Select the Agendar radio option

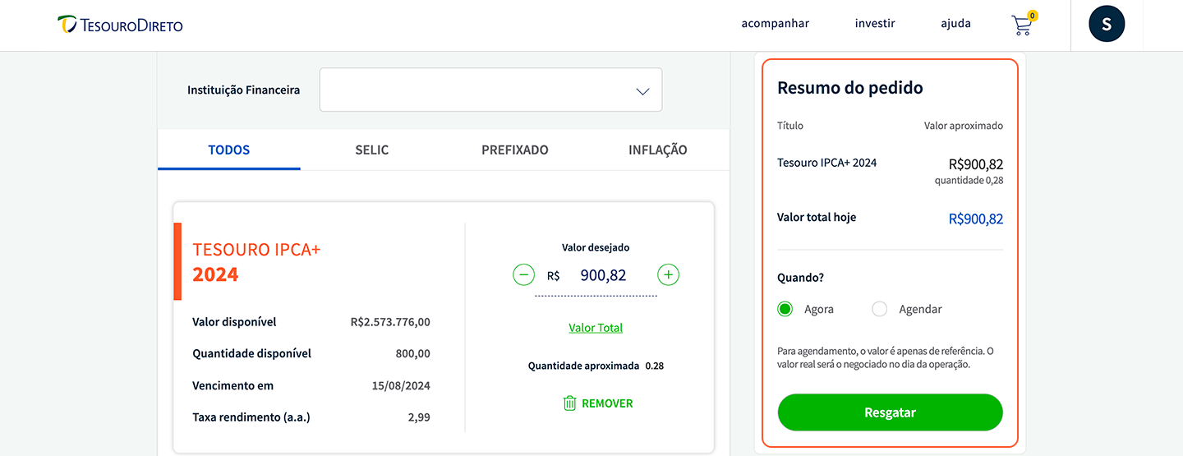click(x=880, y=309)
